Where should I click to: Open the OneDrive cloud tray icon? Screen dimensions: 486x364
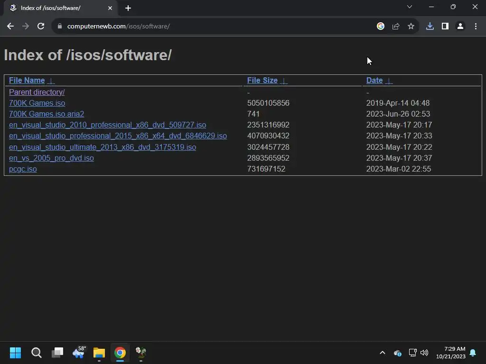(x=397, y=353)
